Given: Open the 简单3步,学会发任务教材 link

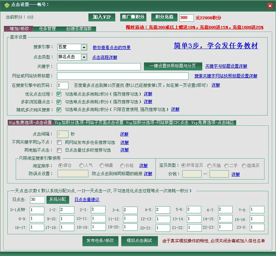Looking at the screenshot, I should (x=216, y=46).
